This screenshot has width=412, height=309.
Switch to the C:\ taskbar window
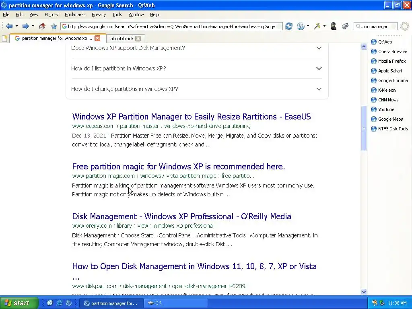[176, 303]
